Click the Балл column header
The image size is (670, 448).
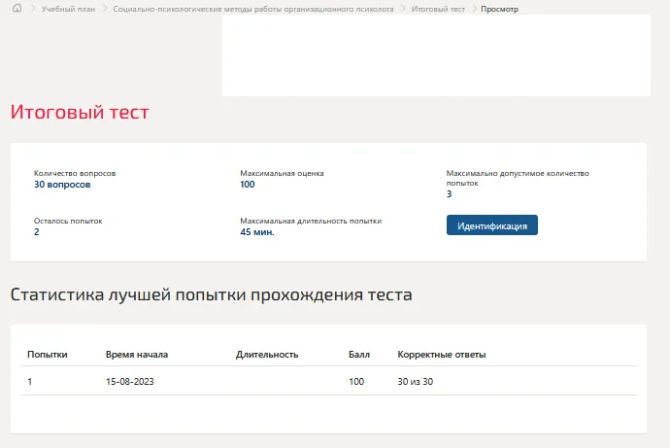pos(359,355)
